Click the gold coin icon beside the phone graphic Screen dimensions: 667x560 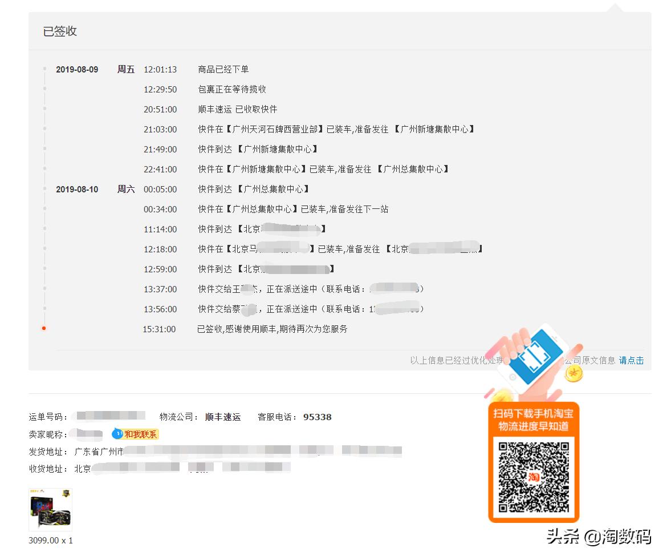(x=573, y=373)
